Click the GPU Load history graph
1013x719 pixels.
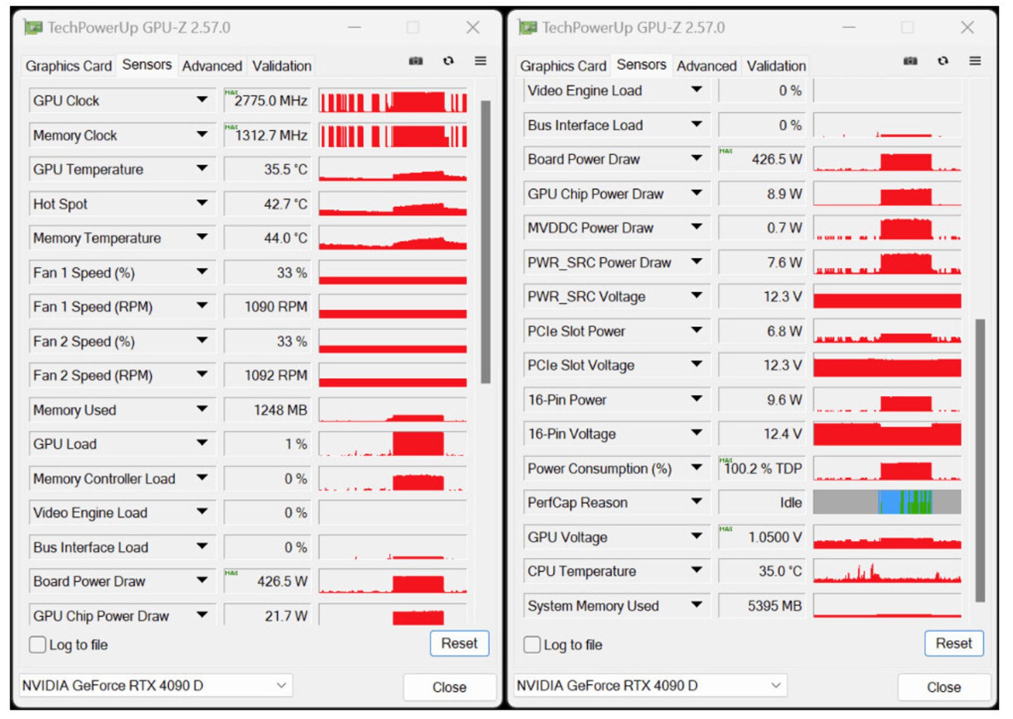pyautogui.click(x=393, y=444)
